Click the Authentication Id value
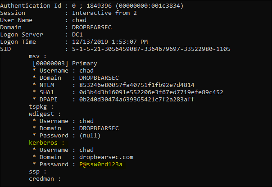Viewport: 272px width, 187px height. (x=128, y=6)
